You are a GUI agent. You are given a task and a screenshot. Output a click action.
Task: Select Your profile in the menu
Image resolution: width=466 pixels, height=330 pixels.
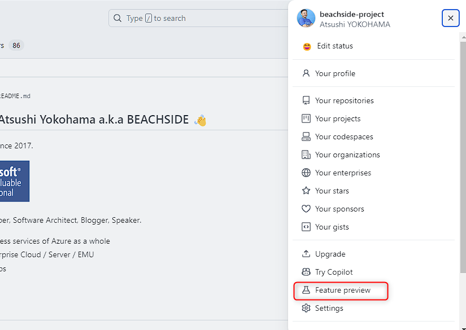(x=336, y=73)
